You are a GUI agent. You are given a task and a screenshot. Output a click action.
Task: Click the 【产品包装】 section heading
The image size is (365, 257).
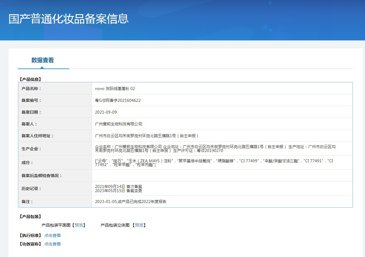(30, 217)
